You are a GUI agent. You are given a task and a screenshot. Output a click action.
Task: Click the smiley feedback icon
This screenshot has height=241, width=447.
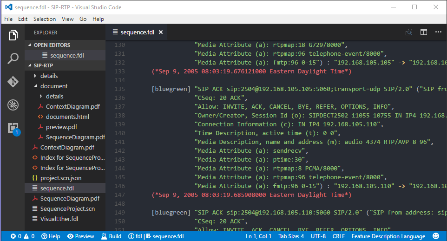[x=436, y=236]
